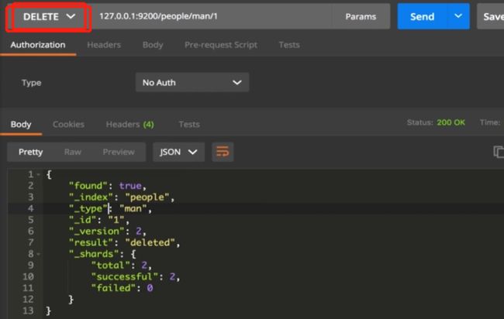The image size is (504, 319).
Task: Open the DELETE HTTP method dropdown
Action: pos(49,17)
